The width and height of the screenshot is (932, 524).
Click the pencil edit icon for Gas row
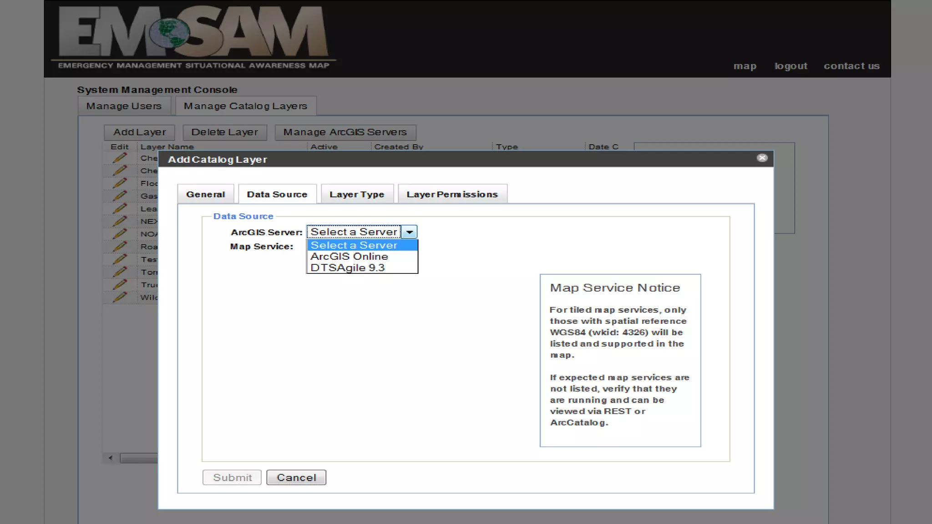point(120,196)
